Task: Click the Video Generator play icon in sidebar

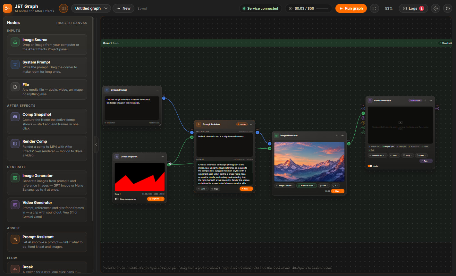Action: point(15,205)
